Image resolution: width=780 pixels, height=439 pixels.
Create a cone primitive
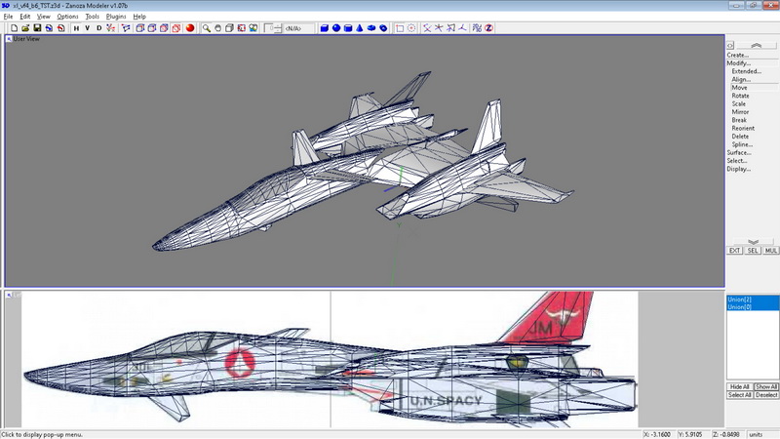(x=360, y=28)
